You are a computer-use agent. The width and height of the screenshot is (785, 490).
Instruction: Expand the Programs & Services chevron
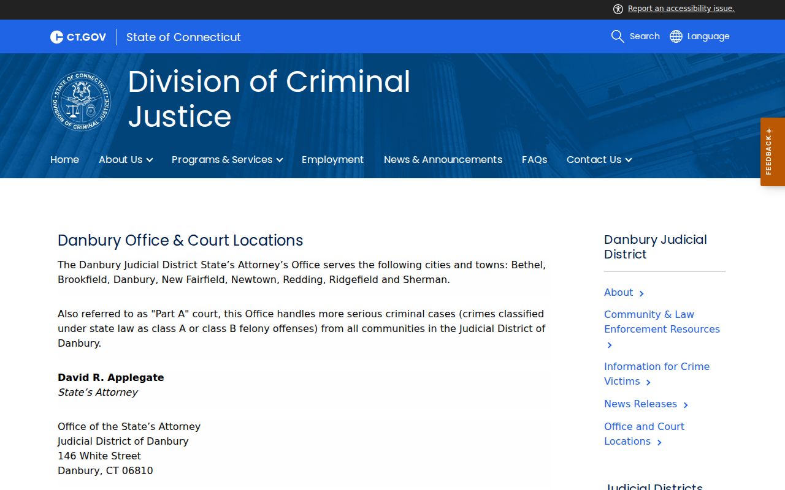280,160
